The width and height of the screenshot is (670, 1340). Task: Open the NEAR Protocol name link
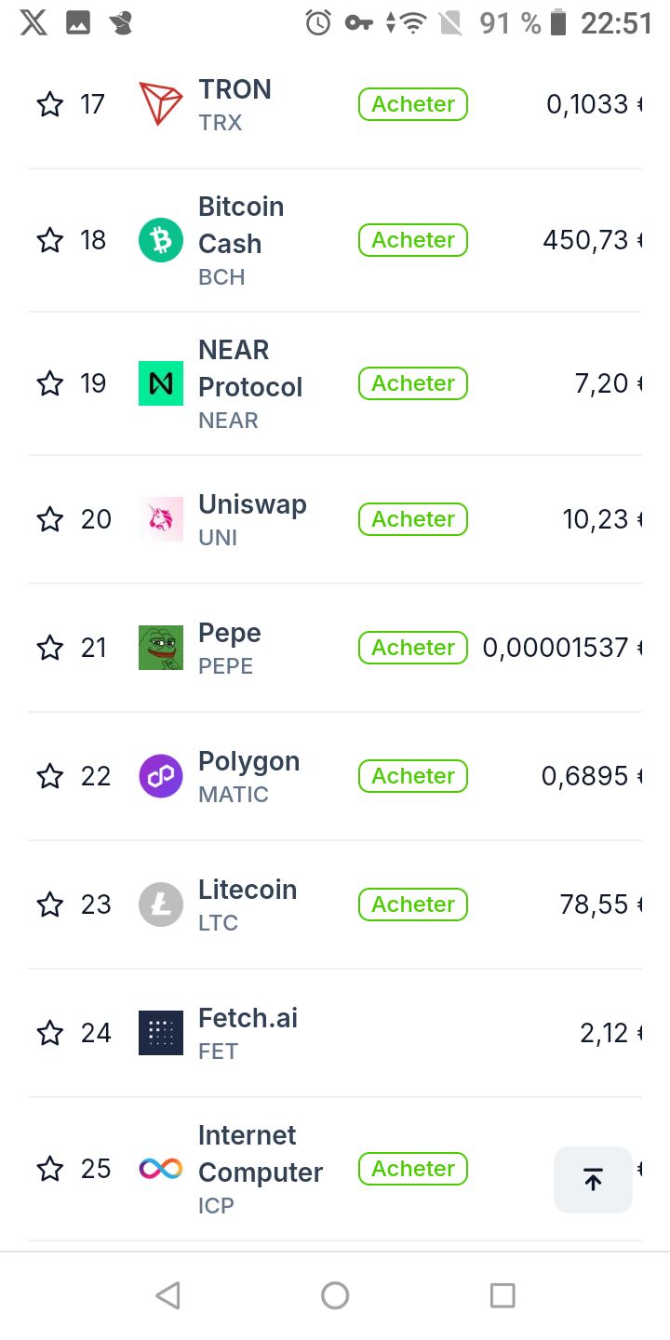(x=250, y=368)
